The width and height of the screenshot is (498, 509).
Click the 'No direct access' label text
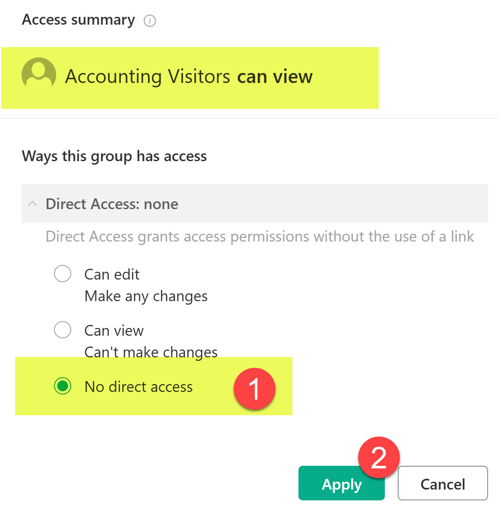pos(139,387)
